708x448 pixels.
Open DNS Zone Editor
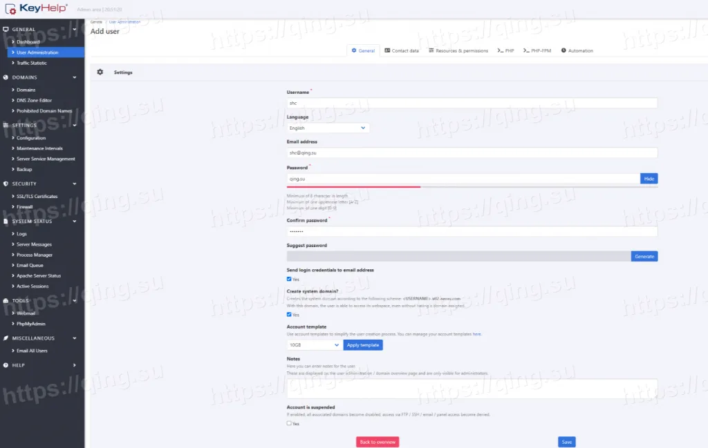click(35, 101)
